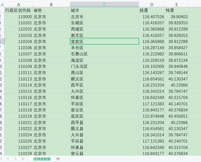Select the 延庆区 cell
The image size is (201, 162).
104,116
